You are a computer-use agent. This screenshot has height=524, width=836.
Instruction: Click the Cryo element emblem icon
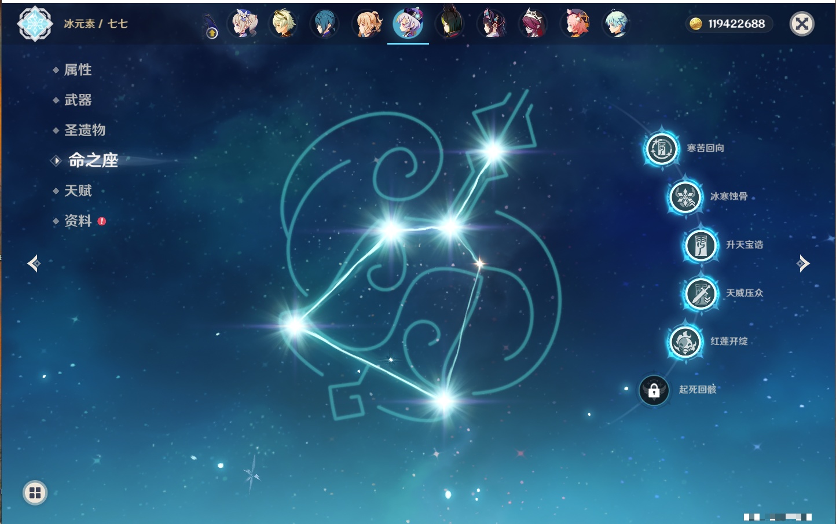click(35, 24)
